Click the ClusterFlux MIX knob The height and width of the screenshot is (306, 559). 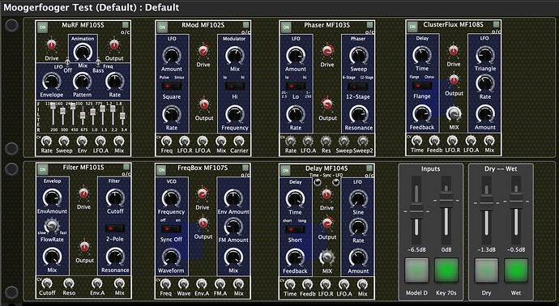coord(454,114)
